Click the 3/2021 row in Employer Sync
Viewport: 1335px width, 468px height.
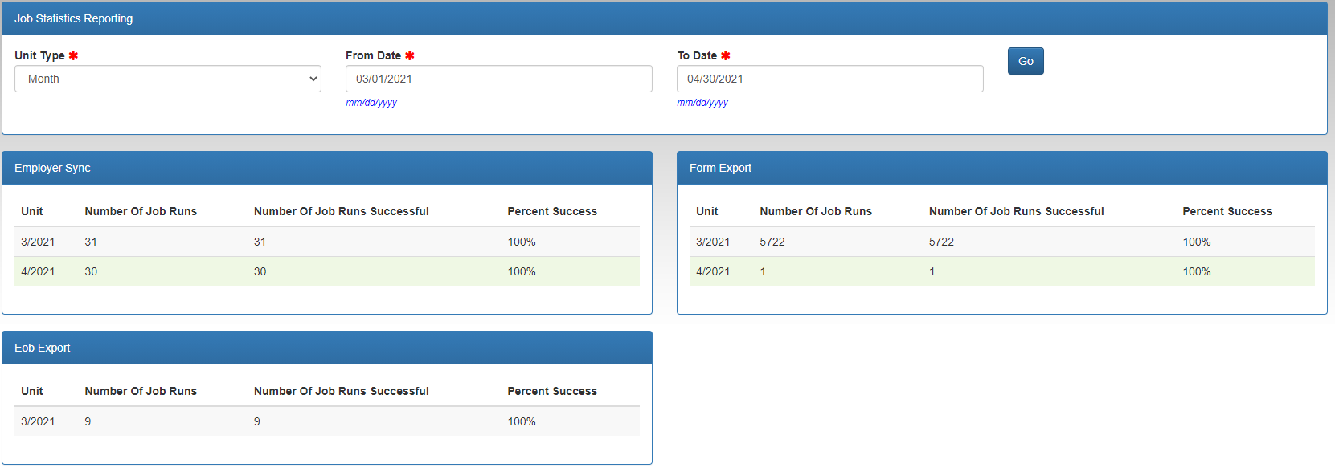click(326, 242)
